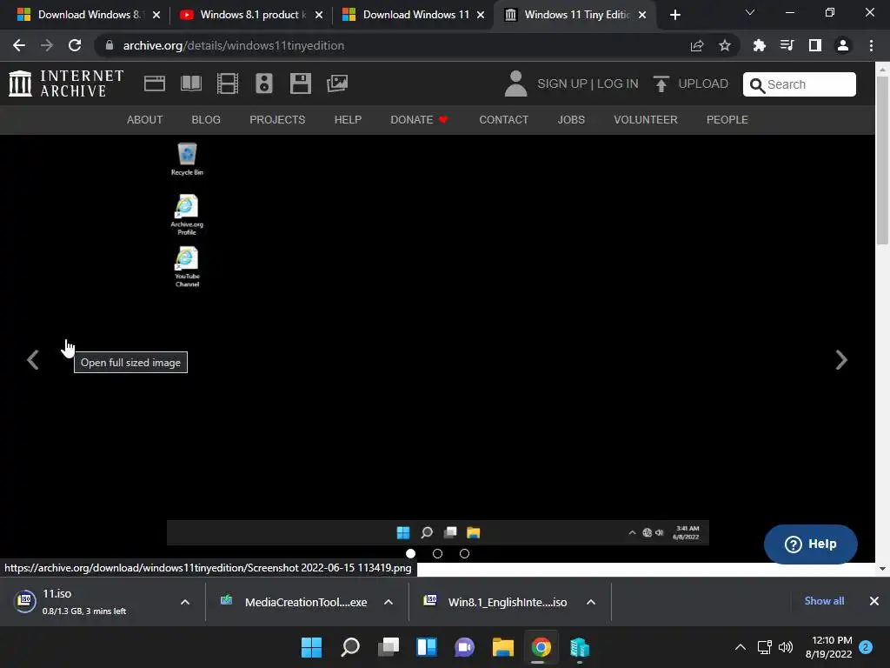Viewport: 890px width, 668px height.
Task: Click the blue Help button
Action: pos(811,544)
